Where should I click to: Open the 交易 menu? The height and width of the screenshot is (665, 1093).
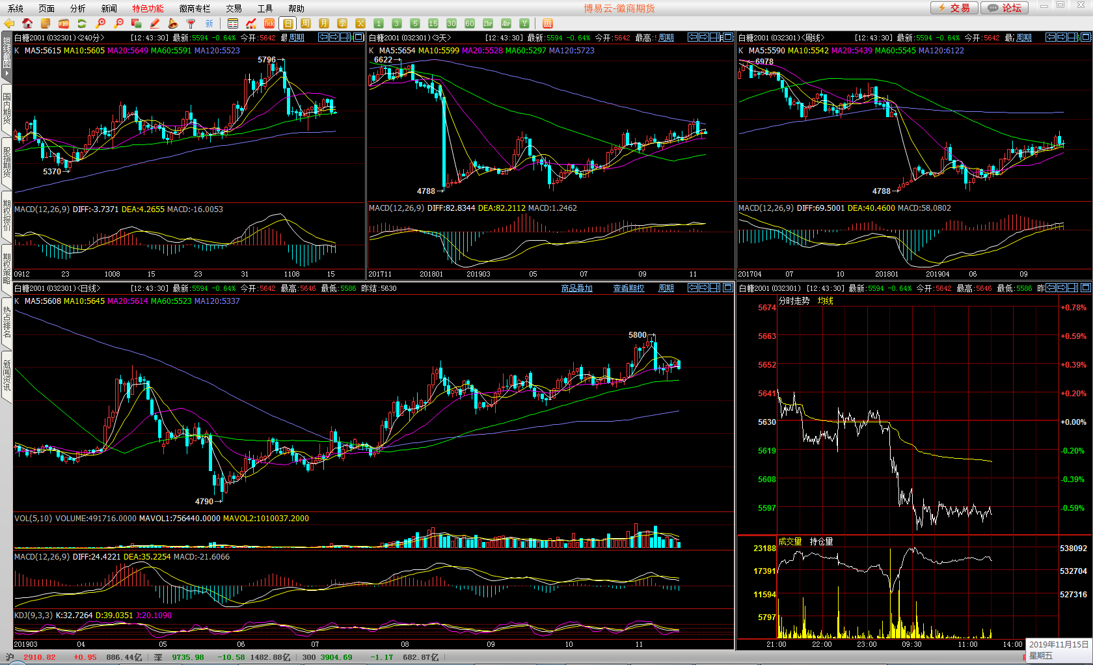(x=234, y=8)
